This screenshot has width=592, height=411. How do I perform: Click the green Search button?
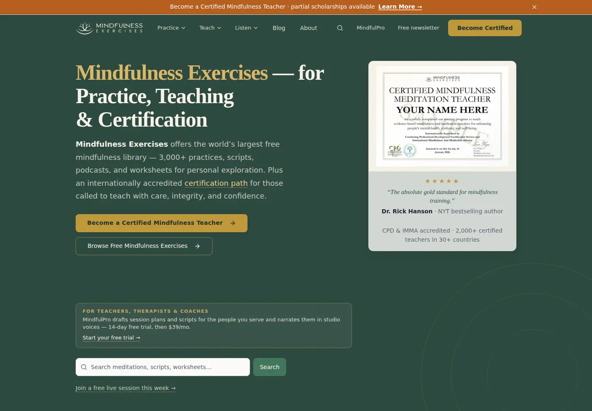pyautogui.click(x=270, y=367)
